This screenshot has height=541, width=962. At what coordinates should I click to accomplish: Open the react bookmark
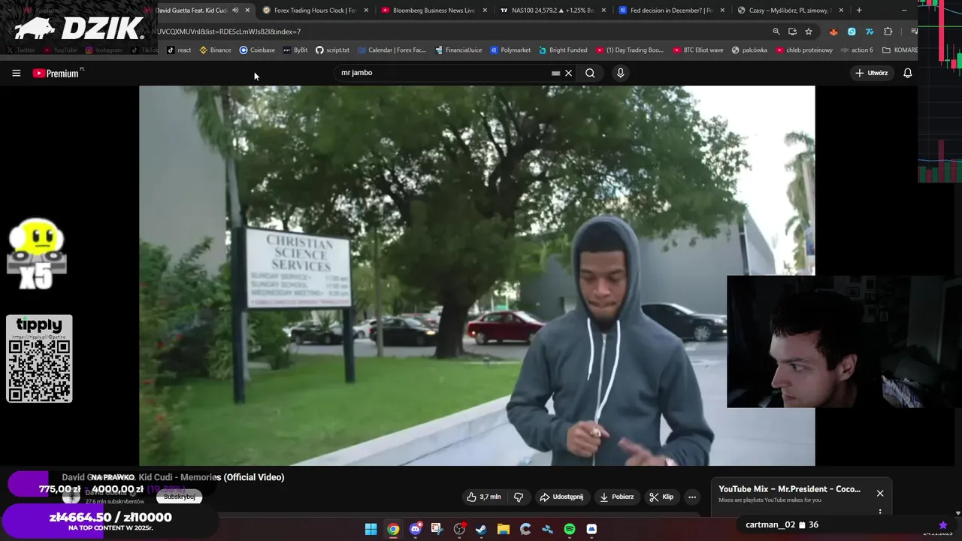(x=179, y=50)
